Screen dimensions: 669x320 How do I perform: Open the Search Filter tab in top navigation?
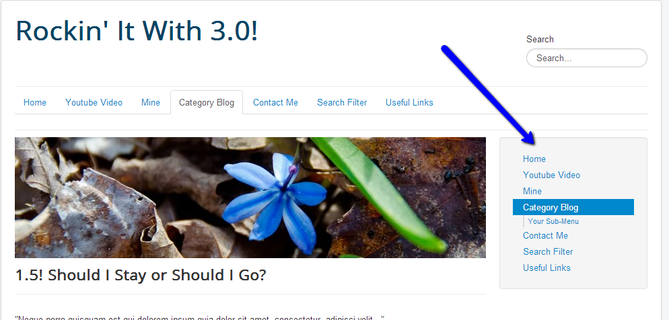(x=342, y=103)
